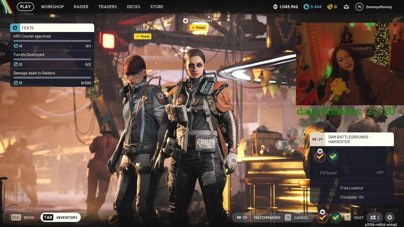The height and width of the screenshot is (227, 404).
Task: Click the party leader crown icon above DommyxMommy
Action: [186, 20]
